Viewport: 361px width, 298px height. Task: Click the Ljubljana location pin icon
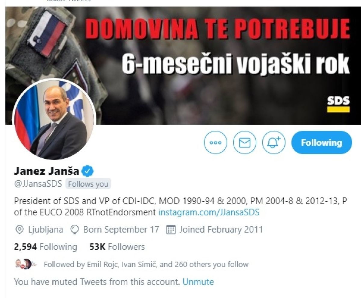click(19, 230)
